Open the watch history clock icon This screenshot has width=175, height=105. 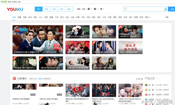89,9
